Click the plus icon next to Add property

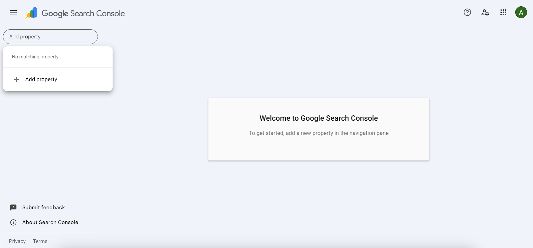16,79
